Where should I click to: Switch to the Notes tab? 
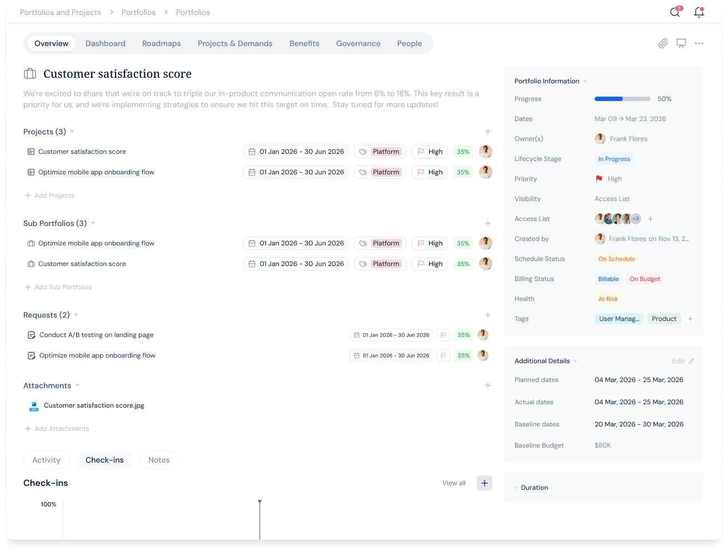click(159, 460)
